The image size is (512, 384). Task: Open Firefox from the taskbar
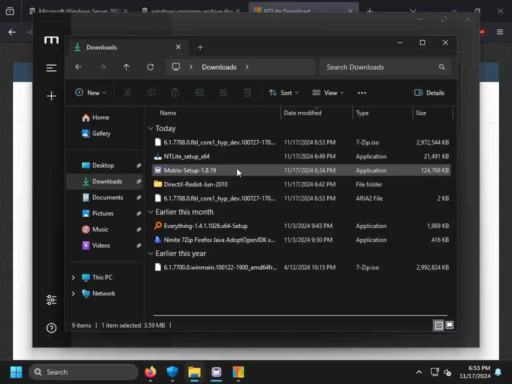[150, 372]
